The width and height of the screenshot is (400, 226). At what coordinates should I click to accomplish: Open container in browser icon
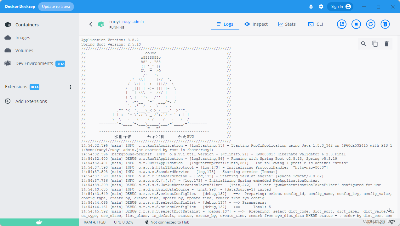(342, 24)
